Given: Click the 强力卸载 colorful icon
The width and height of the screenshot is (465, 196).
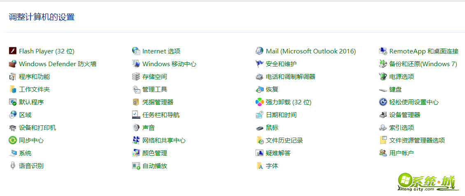Looking at the screenshot, I should point(259,102).
